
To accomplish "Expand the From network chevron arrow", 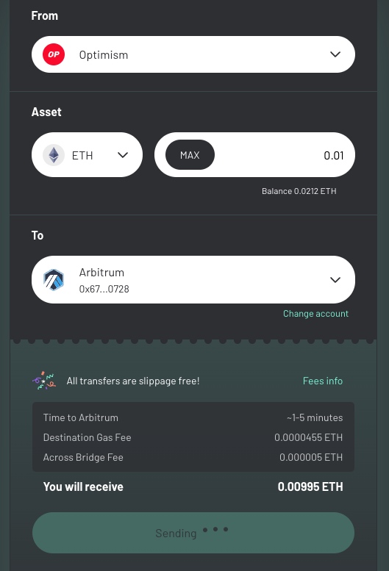I will pos(335,54).
